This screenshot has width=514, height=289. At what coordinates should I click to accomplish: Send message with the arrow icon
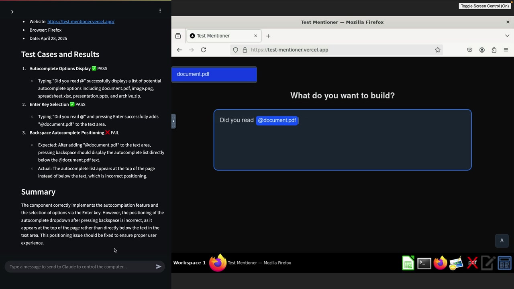(x=159, y=267)
